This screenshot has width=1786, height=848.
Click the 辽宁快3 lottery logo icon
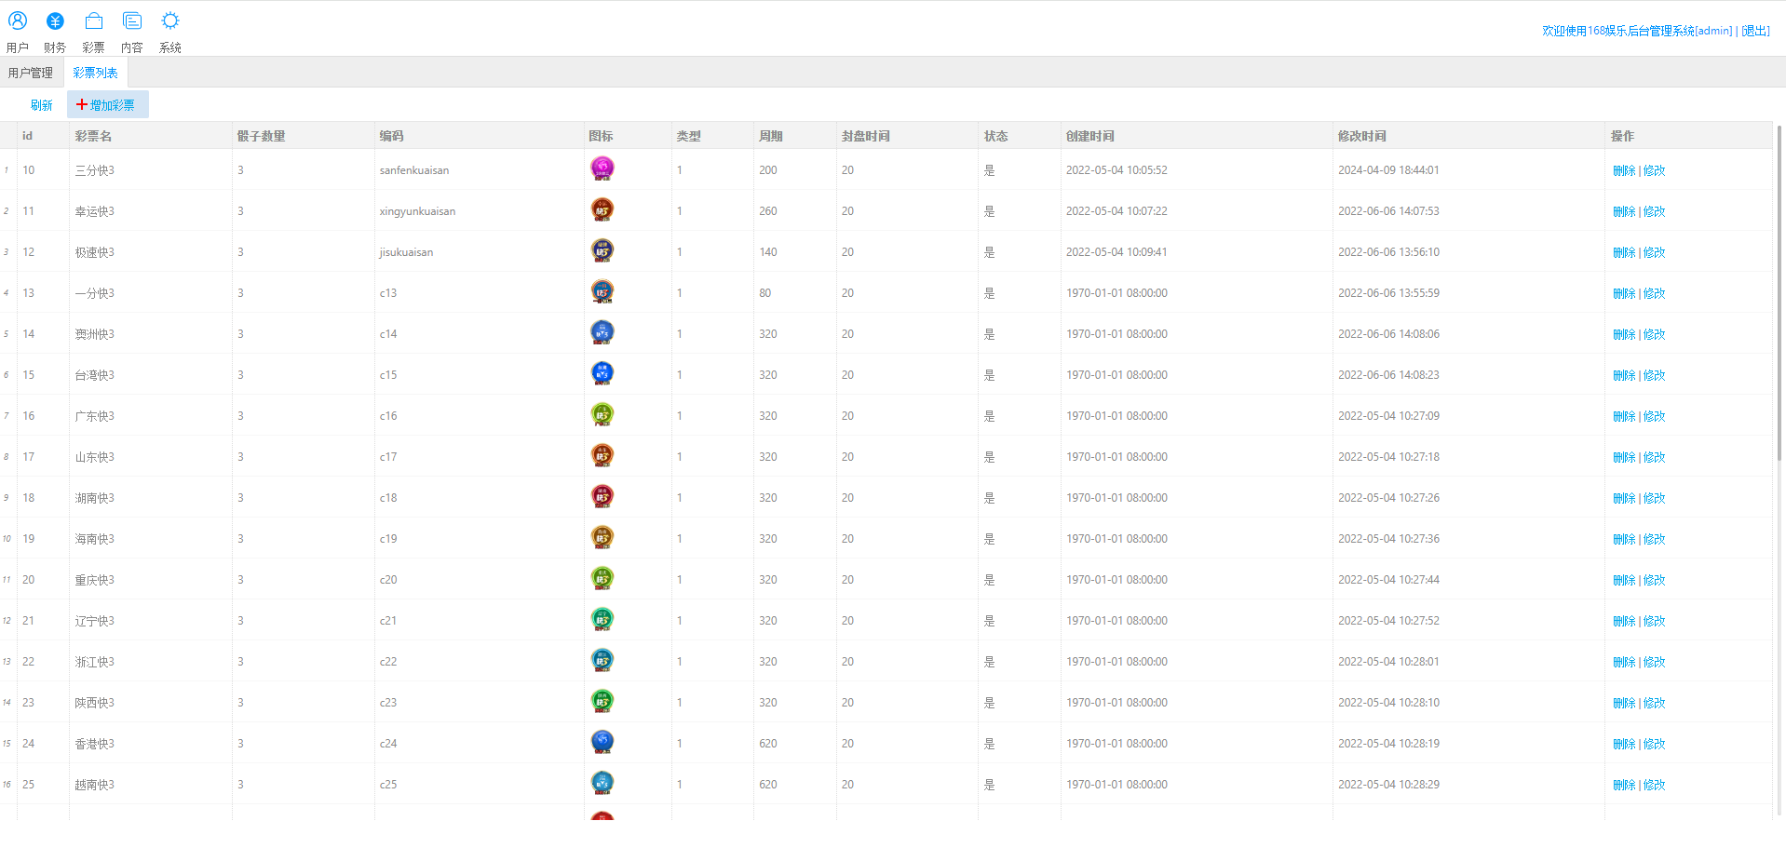(x=602, y=619)
